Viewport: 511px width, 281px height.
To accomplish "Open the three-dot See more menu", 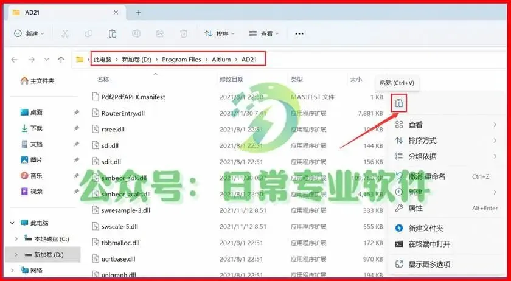I will [299, 33].
